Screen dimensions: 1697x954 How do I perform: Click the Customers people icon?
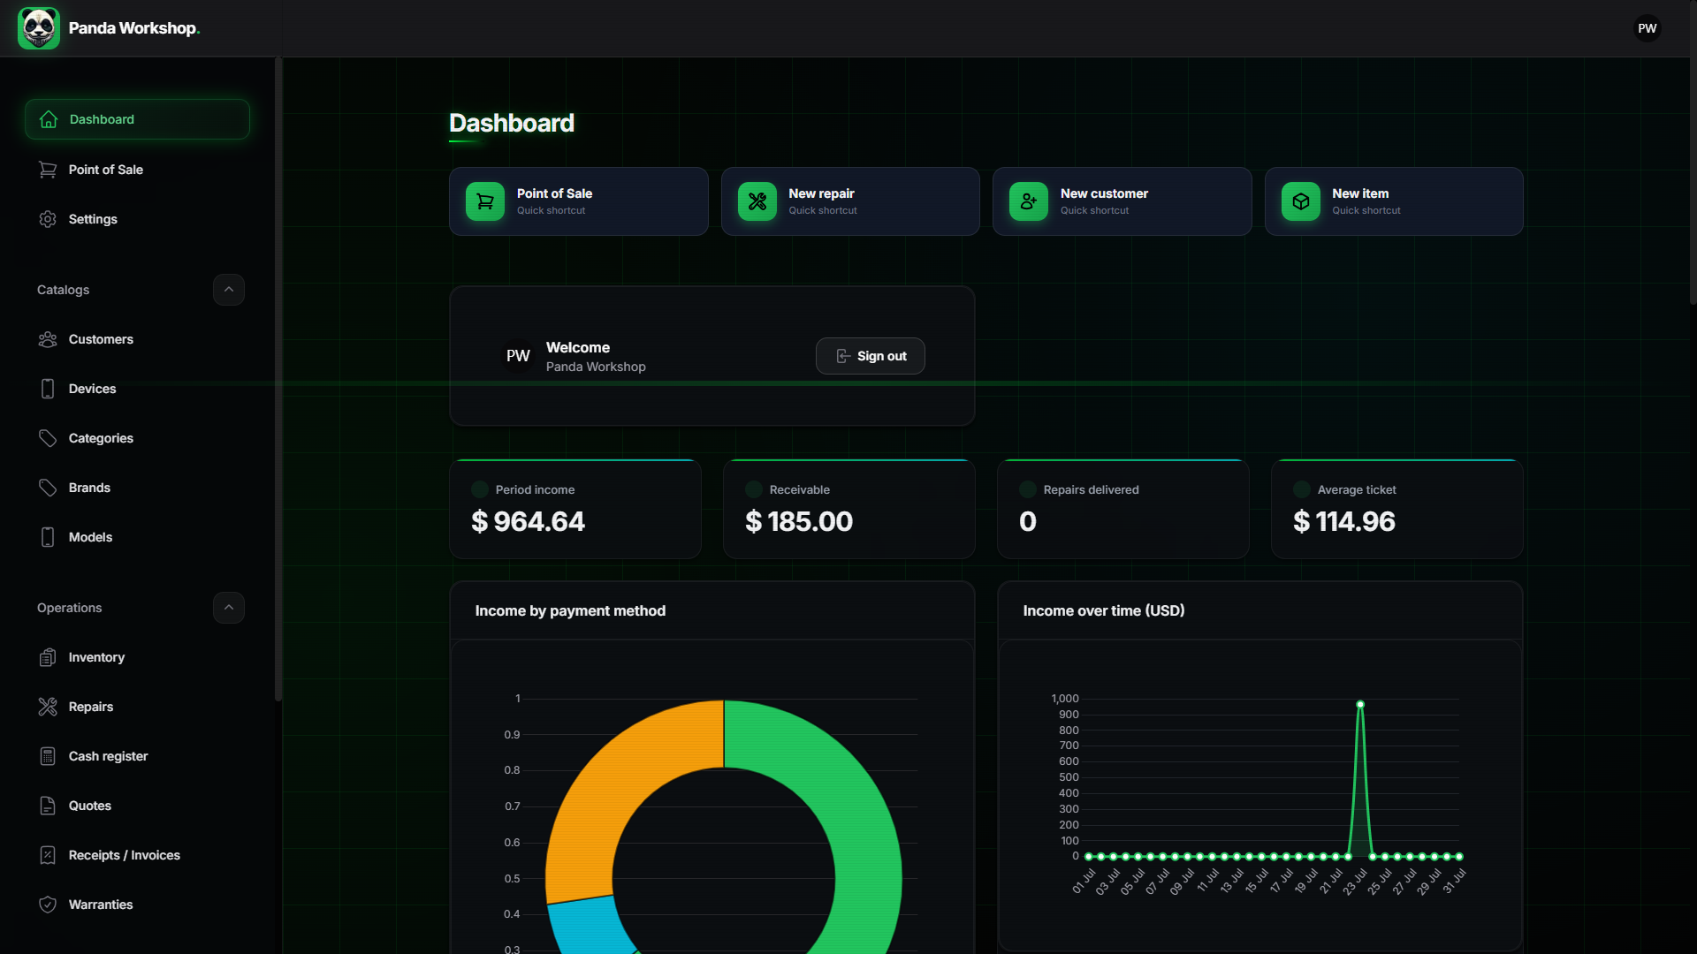pos(48,339)
